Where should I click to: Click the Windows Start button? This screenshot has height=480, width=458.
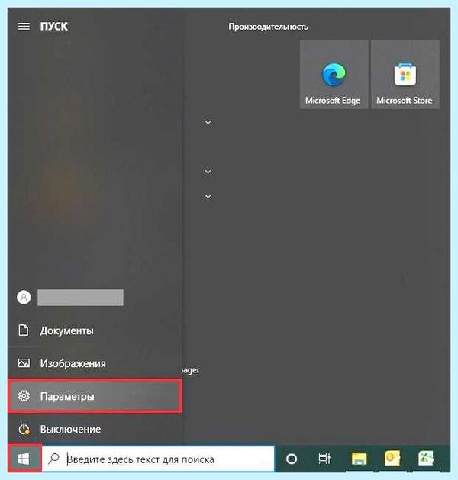click(24, 459)
